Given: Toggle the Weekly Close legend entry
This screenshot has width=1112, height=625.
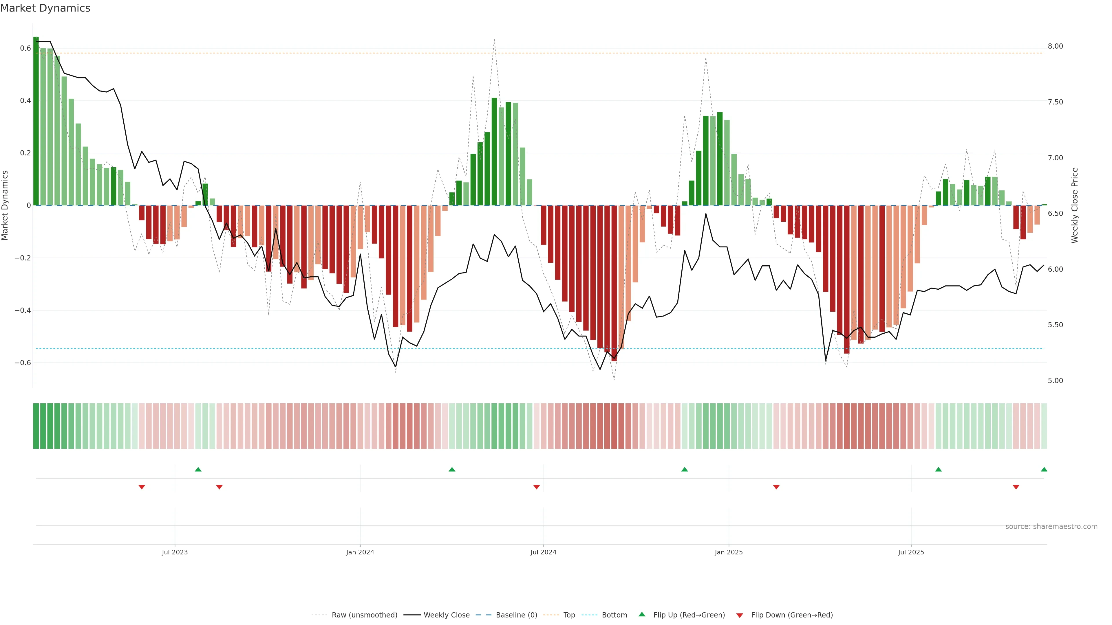Looking at the screenshot, I should tap(446, 615).
